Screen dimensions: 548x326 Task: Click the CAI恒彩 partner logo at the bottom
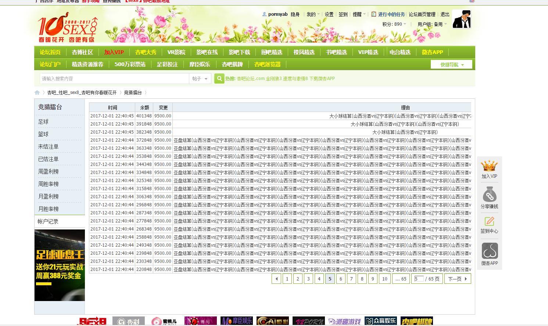click(273, 321)
